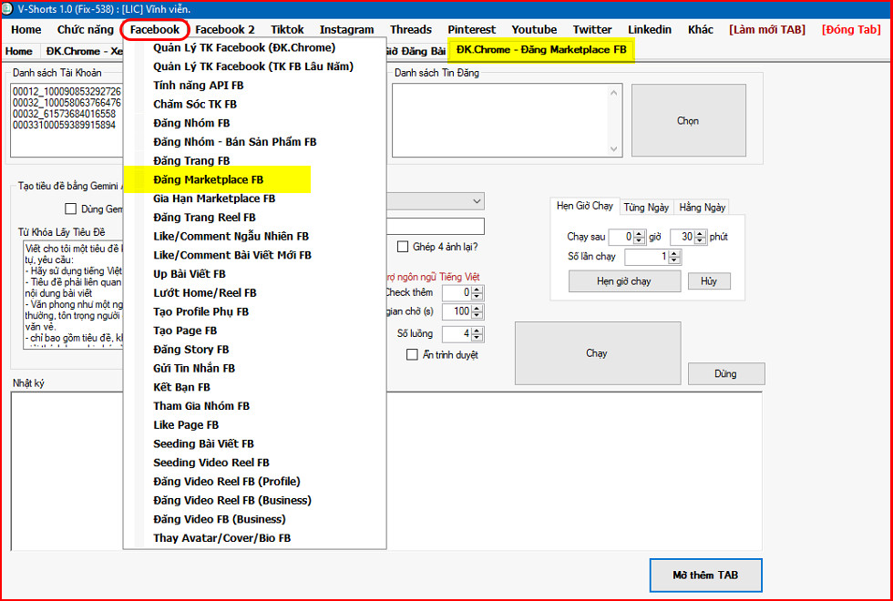Image resolution: width=893 pixels, height=601 pixels.
Task: Click the Hủy button
Action: click(x=709, y=281)
